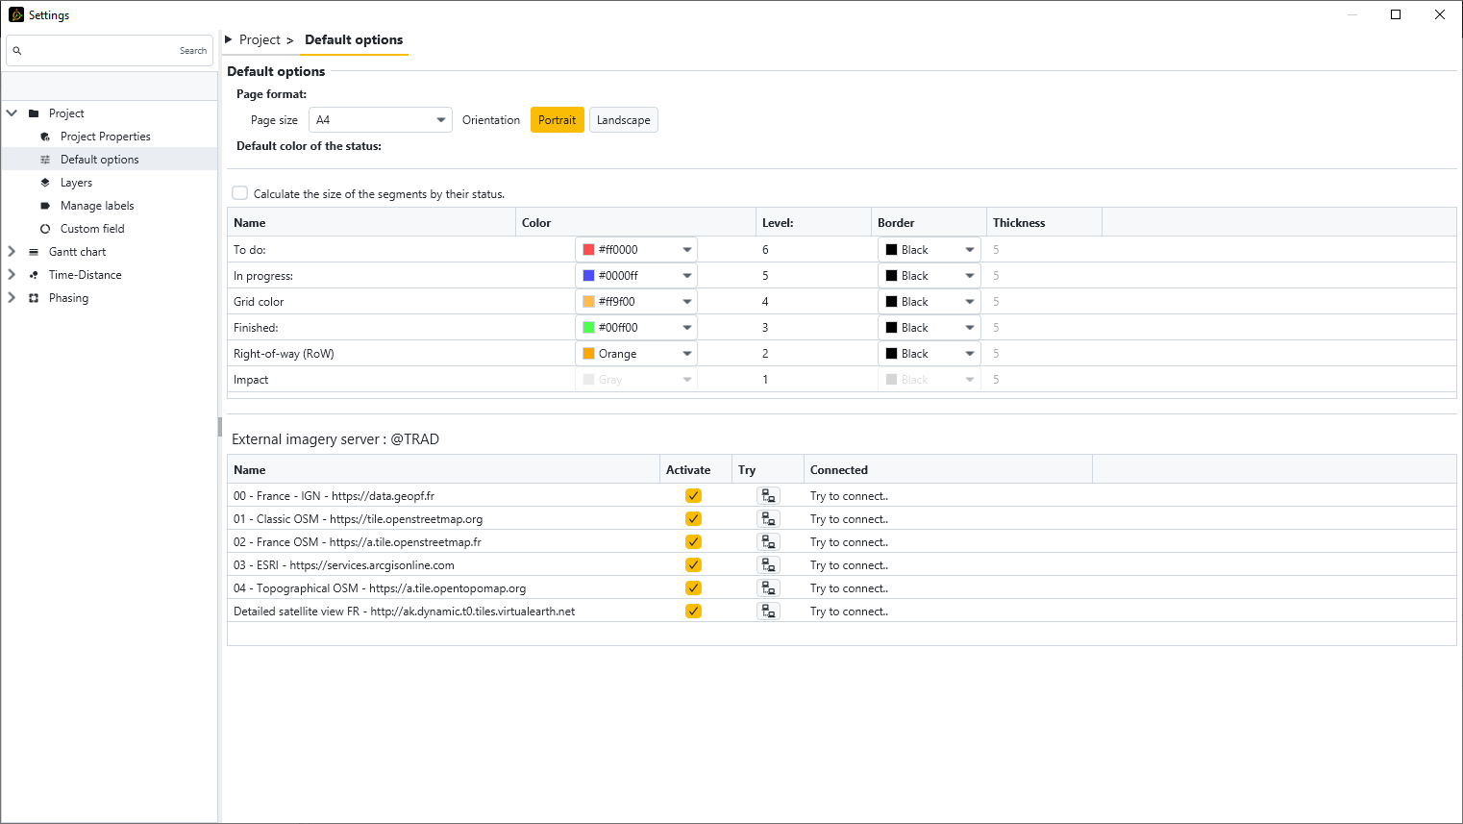Choose Landscape orientation

pyautogui.click(x=623, y=120)
